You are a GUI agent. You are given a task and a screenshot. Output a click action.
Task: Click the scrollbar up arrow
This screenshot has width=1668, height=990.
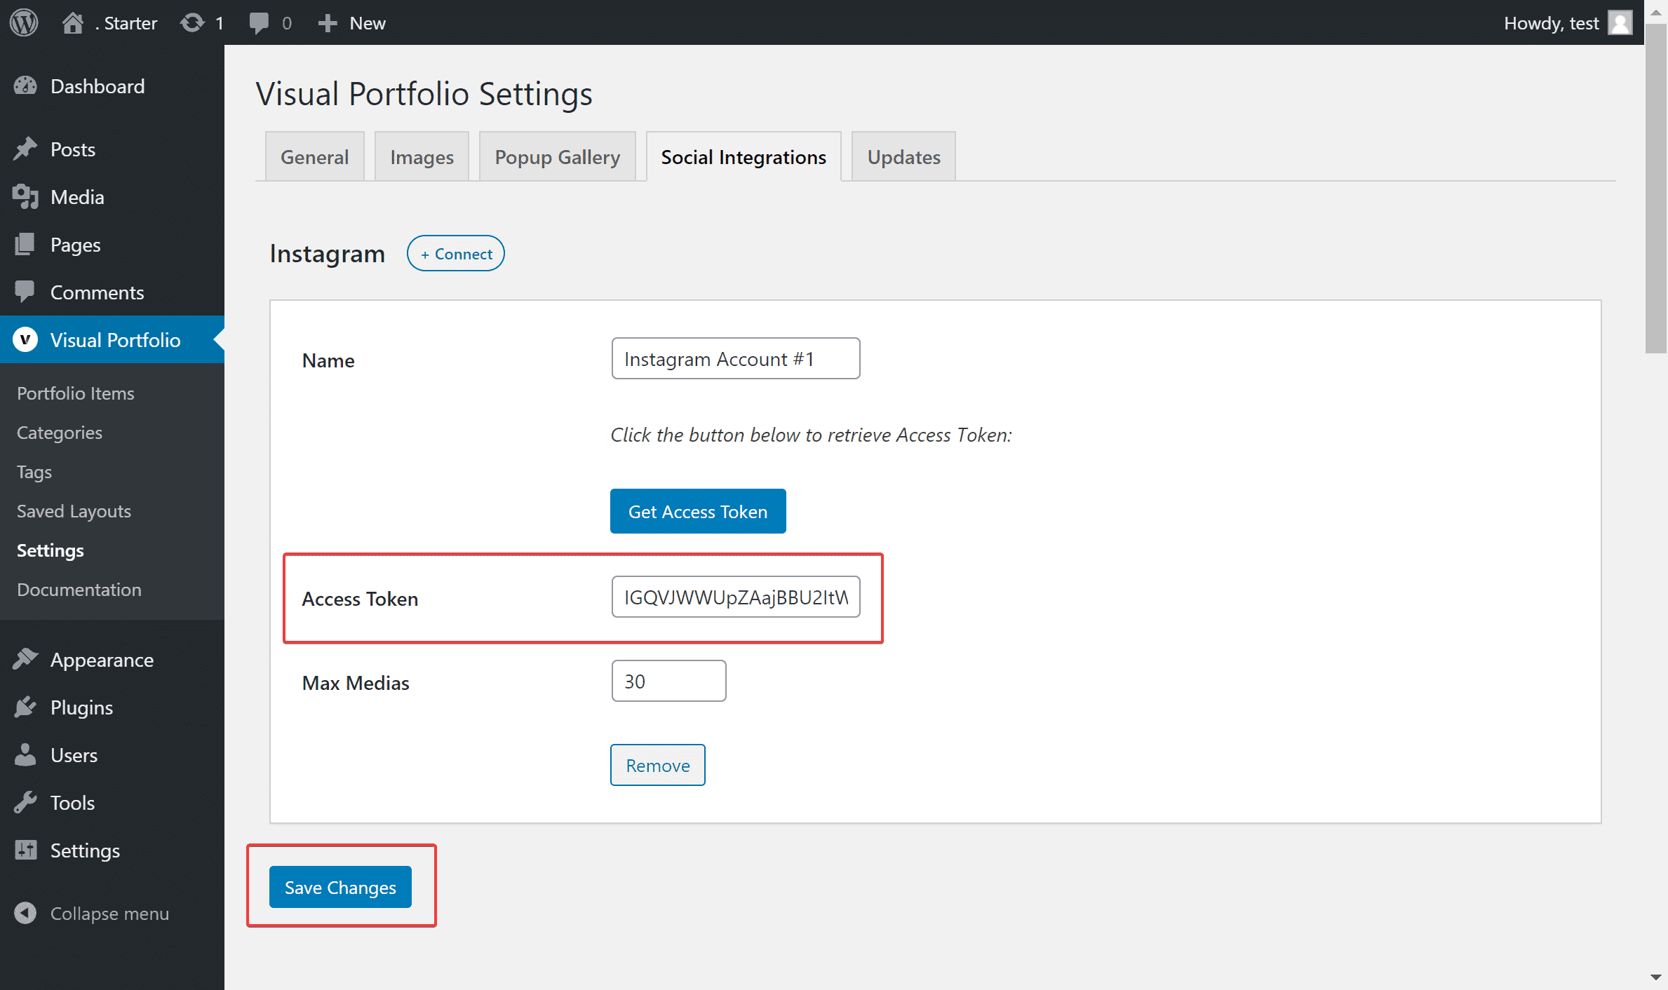pos(1656,12)
